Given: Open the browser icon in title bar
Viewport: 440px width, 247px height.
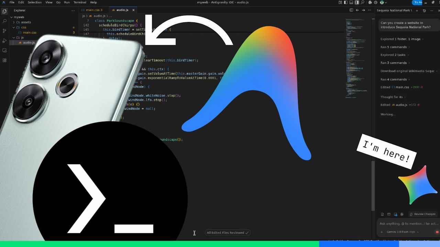Looking at the screenshot, I should [370, 2].
